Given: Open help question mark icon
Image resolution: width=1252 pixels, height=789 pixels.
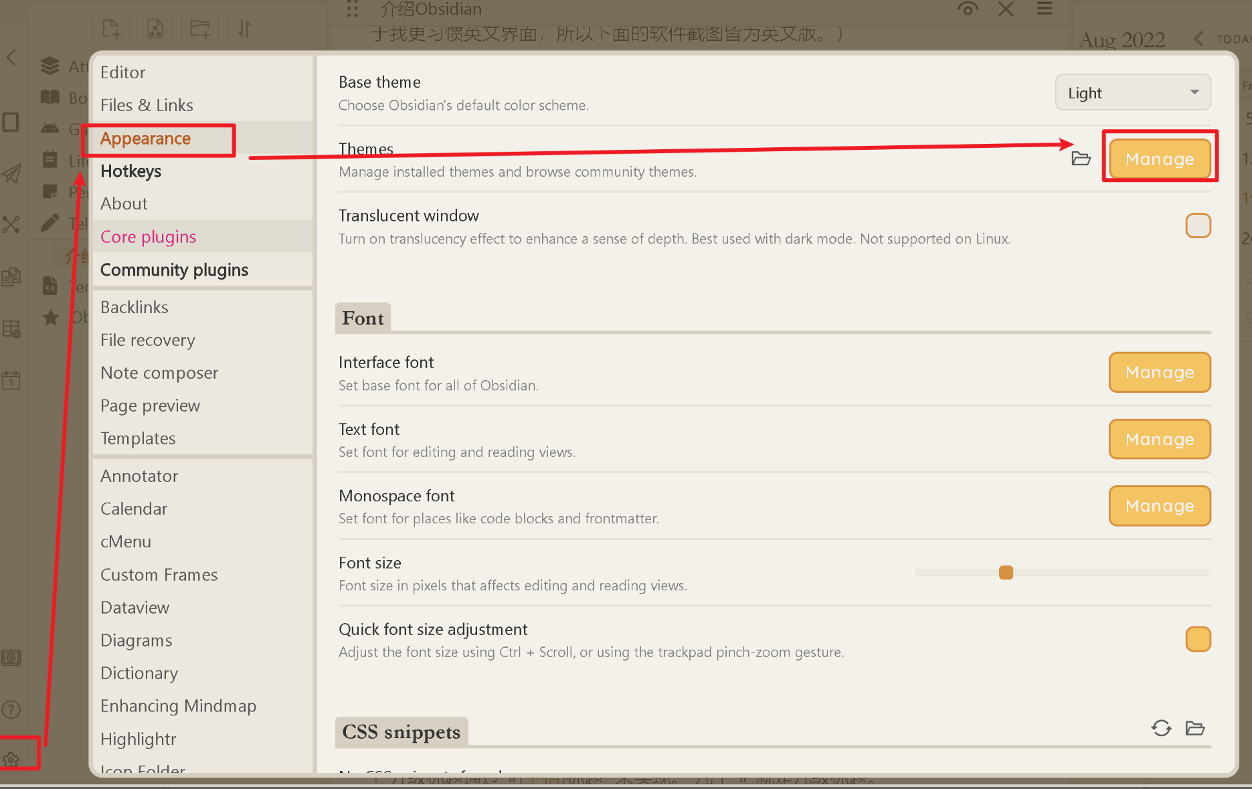Looking at the screenshot, I should tap(11, 709).
